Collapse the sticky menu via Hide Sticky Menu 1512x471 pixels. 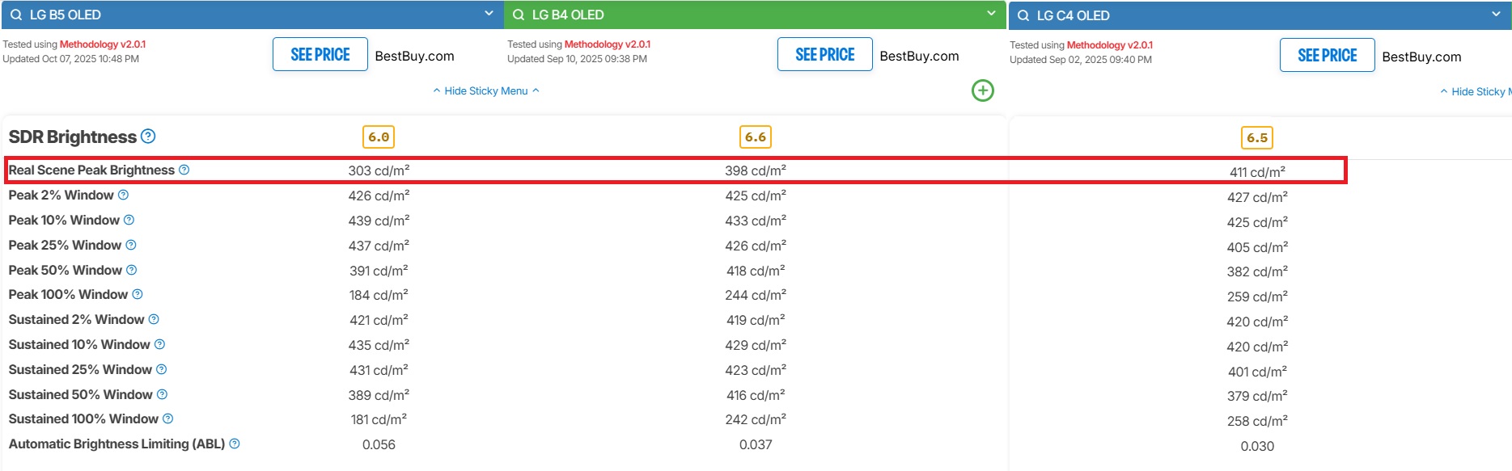(x=485, y=90)
